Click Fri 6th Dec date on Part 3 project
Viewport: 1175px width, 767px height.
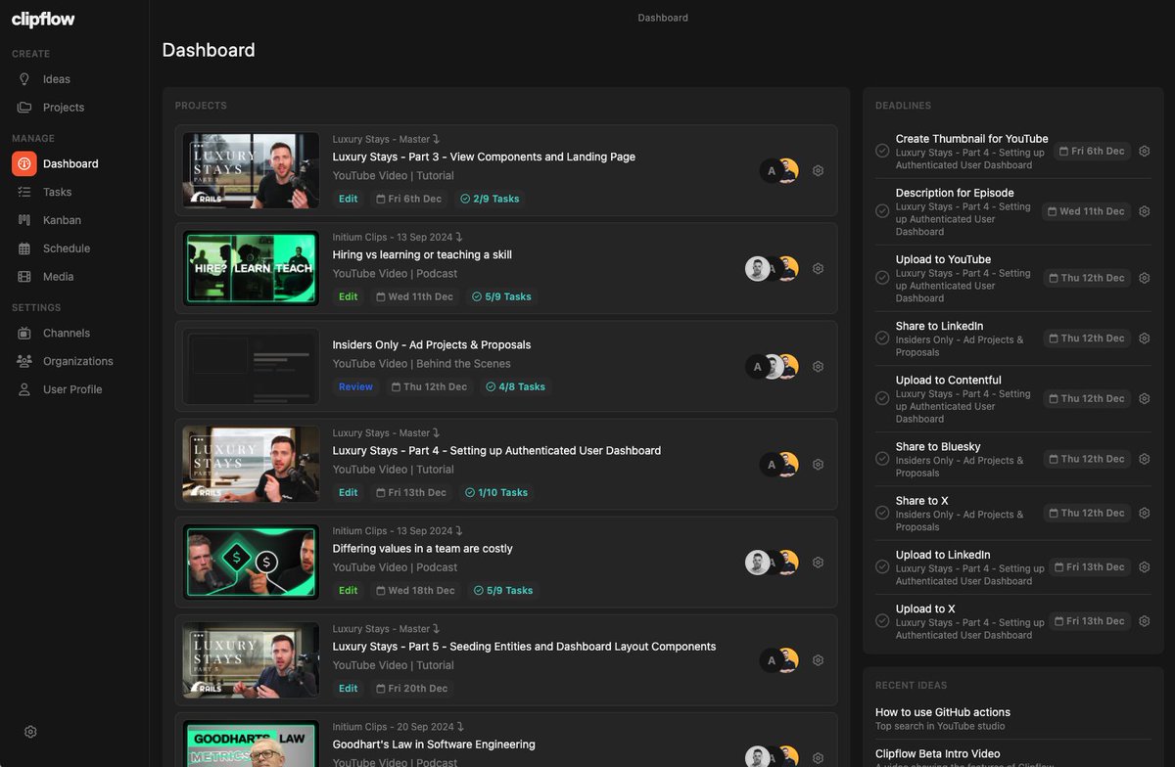pos(409,199)
